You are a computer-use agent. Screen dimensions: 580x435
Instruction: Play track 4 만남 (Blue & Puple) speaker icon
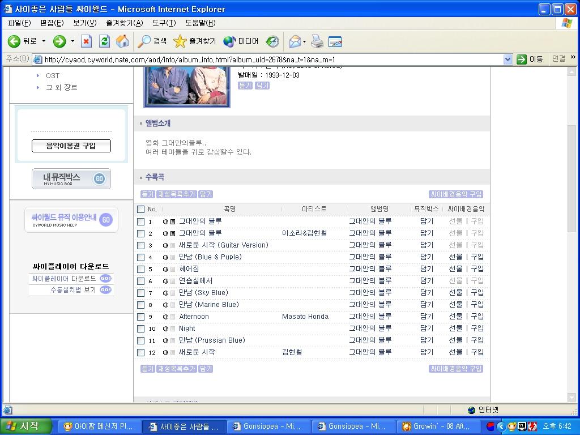click(165, 258)
